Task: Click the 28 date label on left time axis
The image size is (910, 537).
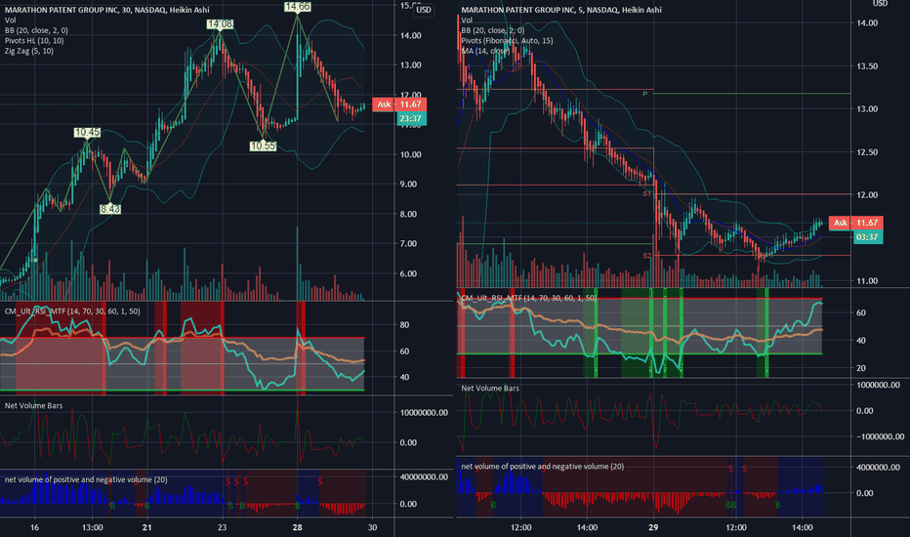Action: point(297,527)
